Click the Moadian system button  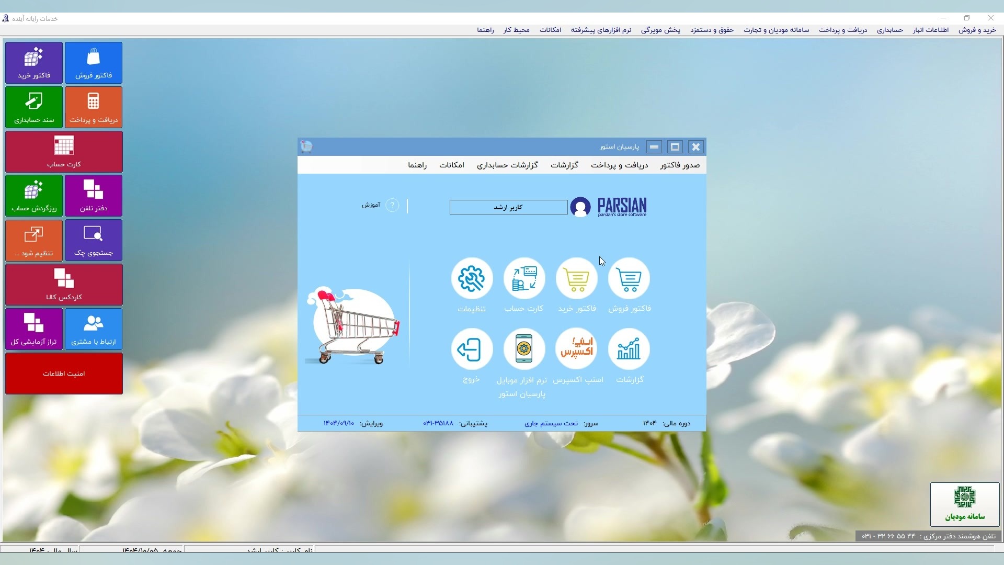click(x=964, y=504)
